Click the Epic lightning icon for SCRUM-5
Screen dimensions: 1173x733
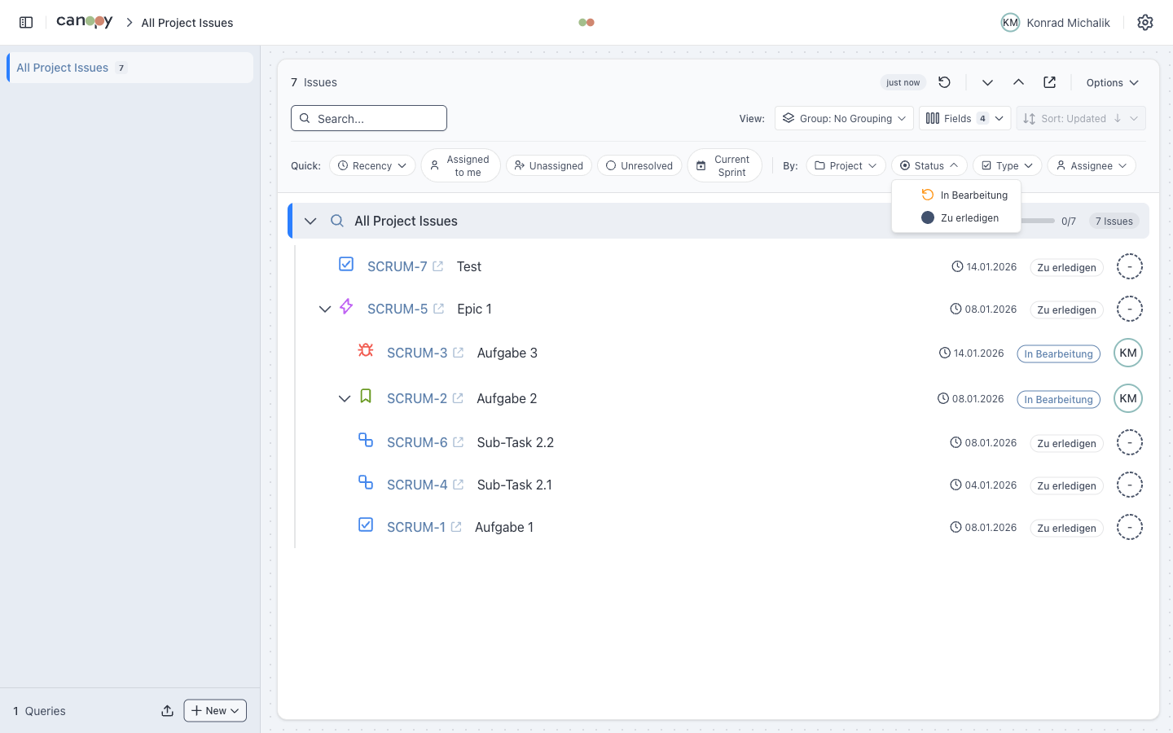click(346, 307)
